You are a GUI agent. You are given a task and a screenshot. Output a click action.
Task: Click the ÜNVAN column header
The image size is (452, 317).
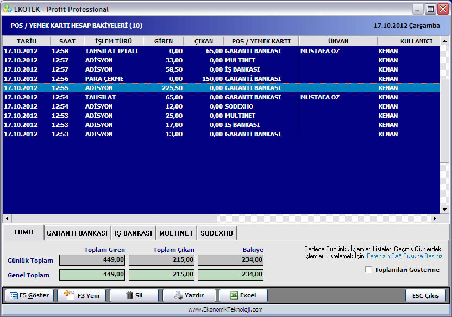coord(338,41)
